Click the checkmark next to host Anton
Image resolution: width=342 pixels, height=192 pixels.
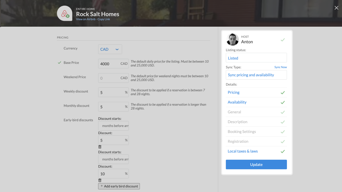(x=283, y=40)
